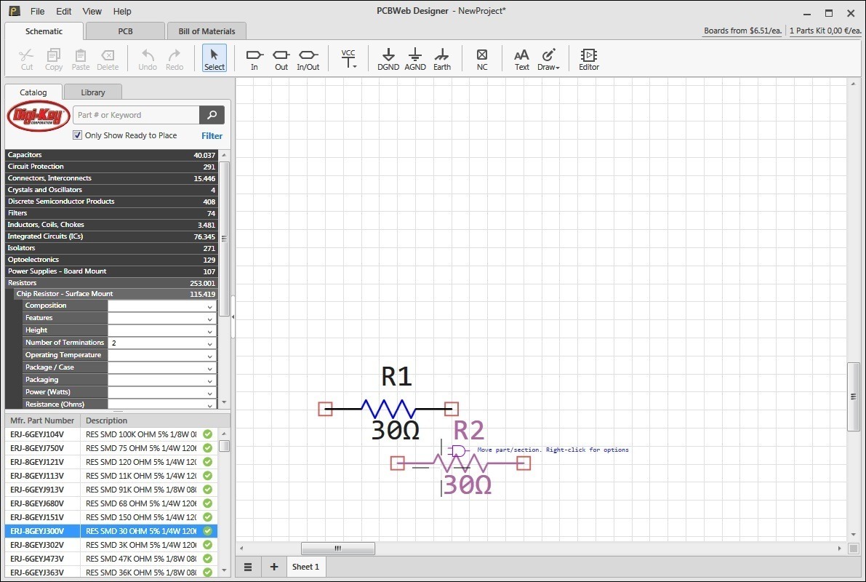Click the green check for ERJ-8GEYJ300V
The height and width of the screenshot is (582, 866).
coord(208,531)
